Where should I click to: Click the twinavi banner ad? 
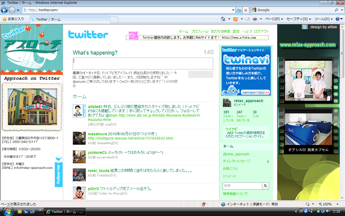click(x=246, y=71)
